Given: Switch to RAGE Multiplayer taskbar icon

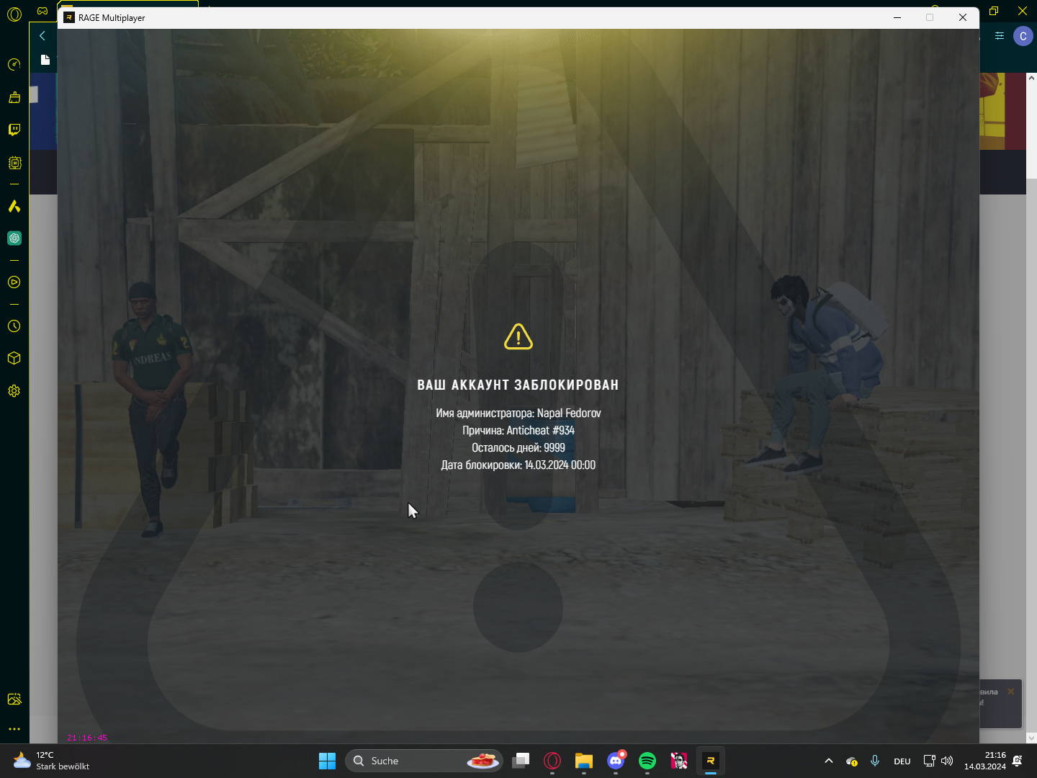Looking at the screenshot, I should click(x=711, y=761).
